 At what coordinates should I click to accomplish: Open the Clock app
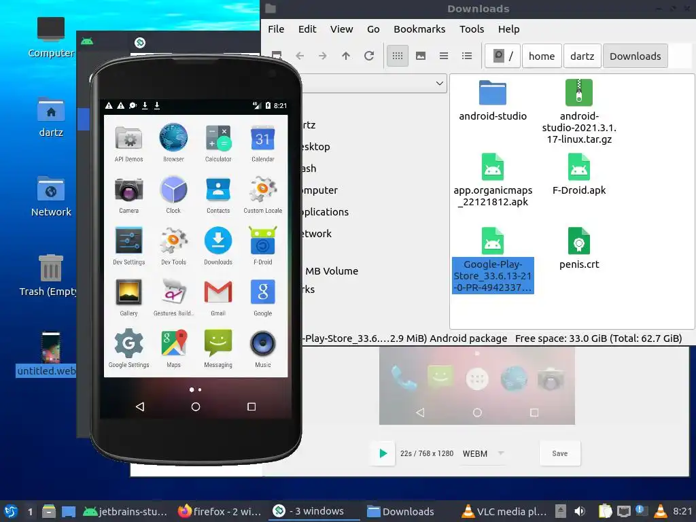pyautogui.click(x=173, y=195)
